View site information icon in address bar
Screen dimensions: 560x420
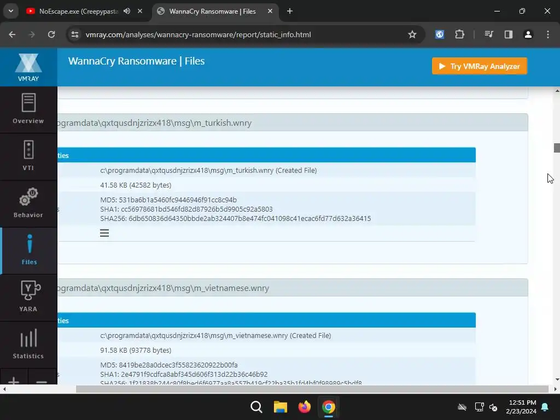[75, 34]
